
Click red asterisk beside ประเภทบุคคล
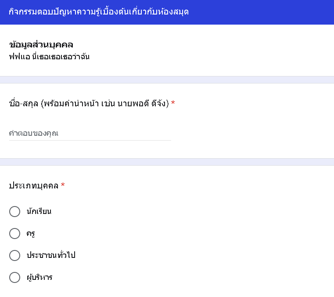click(63, 186)
